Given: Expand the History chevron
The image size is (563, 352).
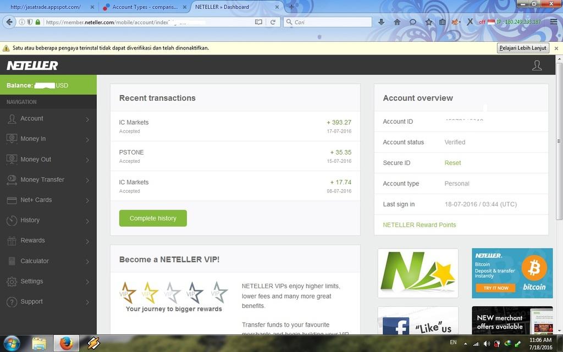Looking at the screenshot, I should tap(87, 221).
